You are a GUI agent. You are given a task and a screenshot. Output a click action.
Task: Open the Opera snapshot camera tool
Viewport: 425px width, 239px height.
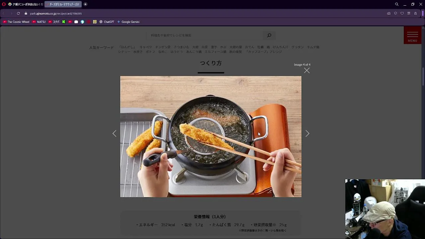tap(389, 13)
